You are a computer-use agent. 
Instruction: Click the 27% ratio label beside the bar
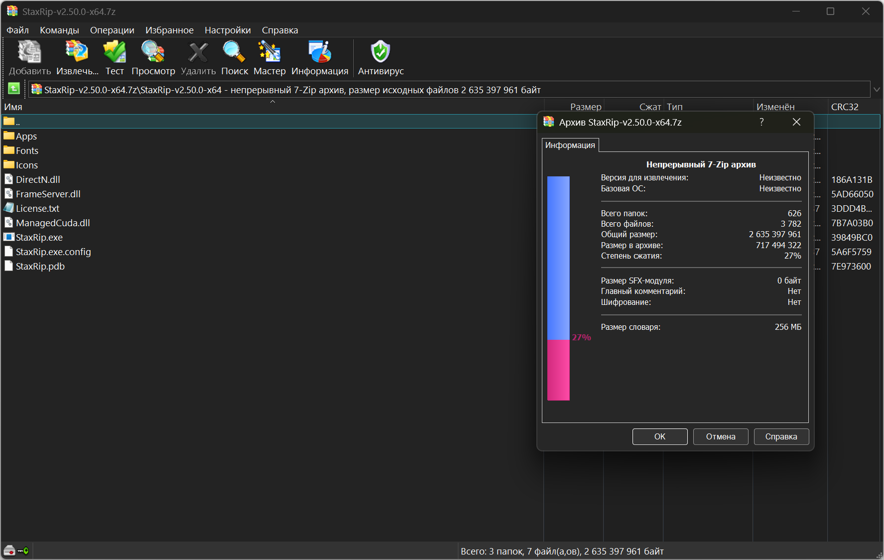coord(581,337)
